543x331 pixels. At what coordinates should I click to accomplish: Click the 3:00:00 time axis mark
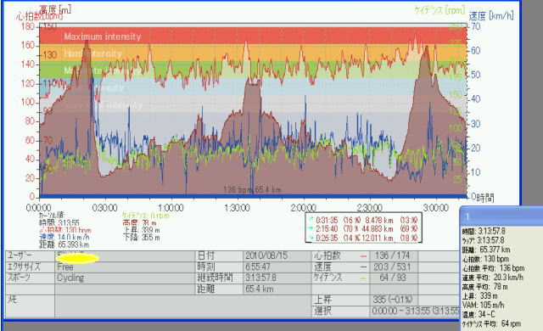coord(436,208)
